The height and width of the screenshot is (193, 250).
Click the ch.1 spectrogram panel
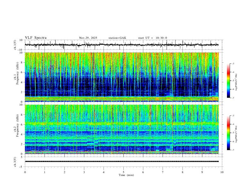(x=122, y=77)
